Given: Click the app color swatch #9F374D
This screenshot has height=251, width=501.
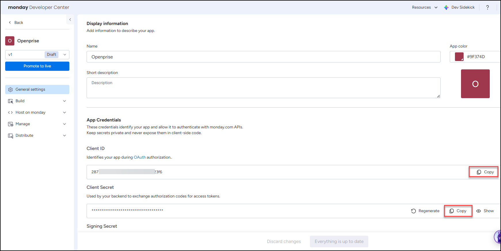Looking at the screenshot, I should coord(459,57).
